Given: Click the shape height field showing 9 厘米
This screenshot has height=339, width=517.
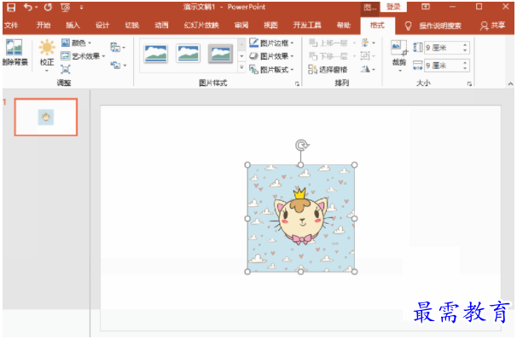Looking at the screenshot, I should point(443,48).
